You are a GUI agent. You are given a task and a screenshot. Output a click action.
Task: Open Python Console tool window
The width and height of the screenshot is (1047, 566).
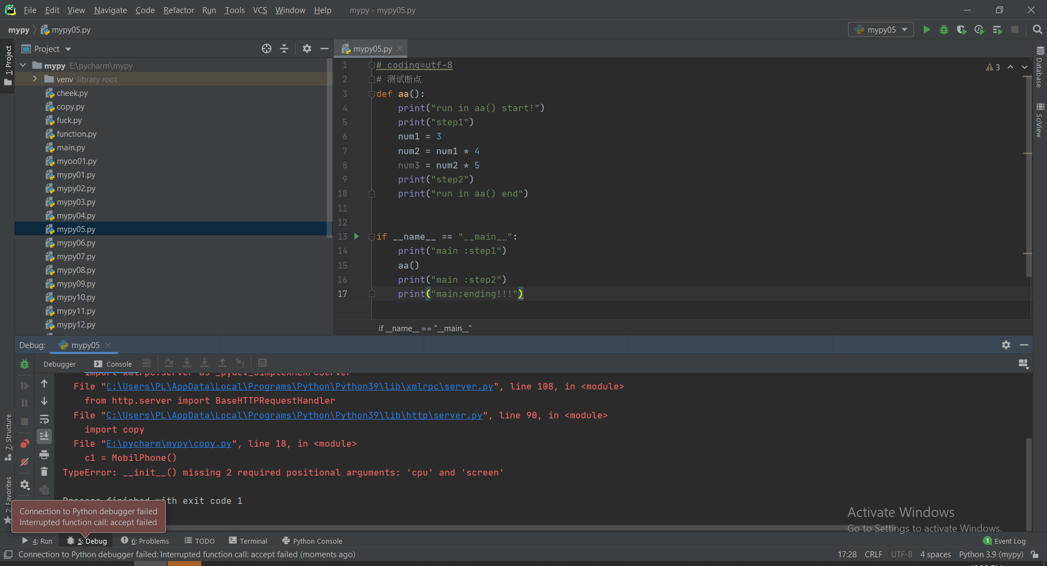312,541
